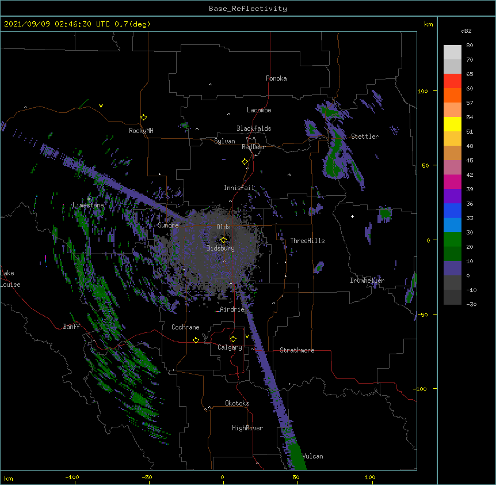The image size is (496, 485).
Task: Click the Ponoka city label
Action: (276, 78)
